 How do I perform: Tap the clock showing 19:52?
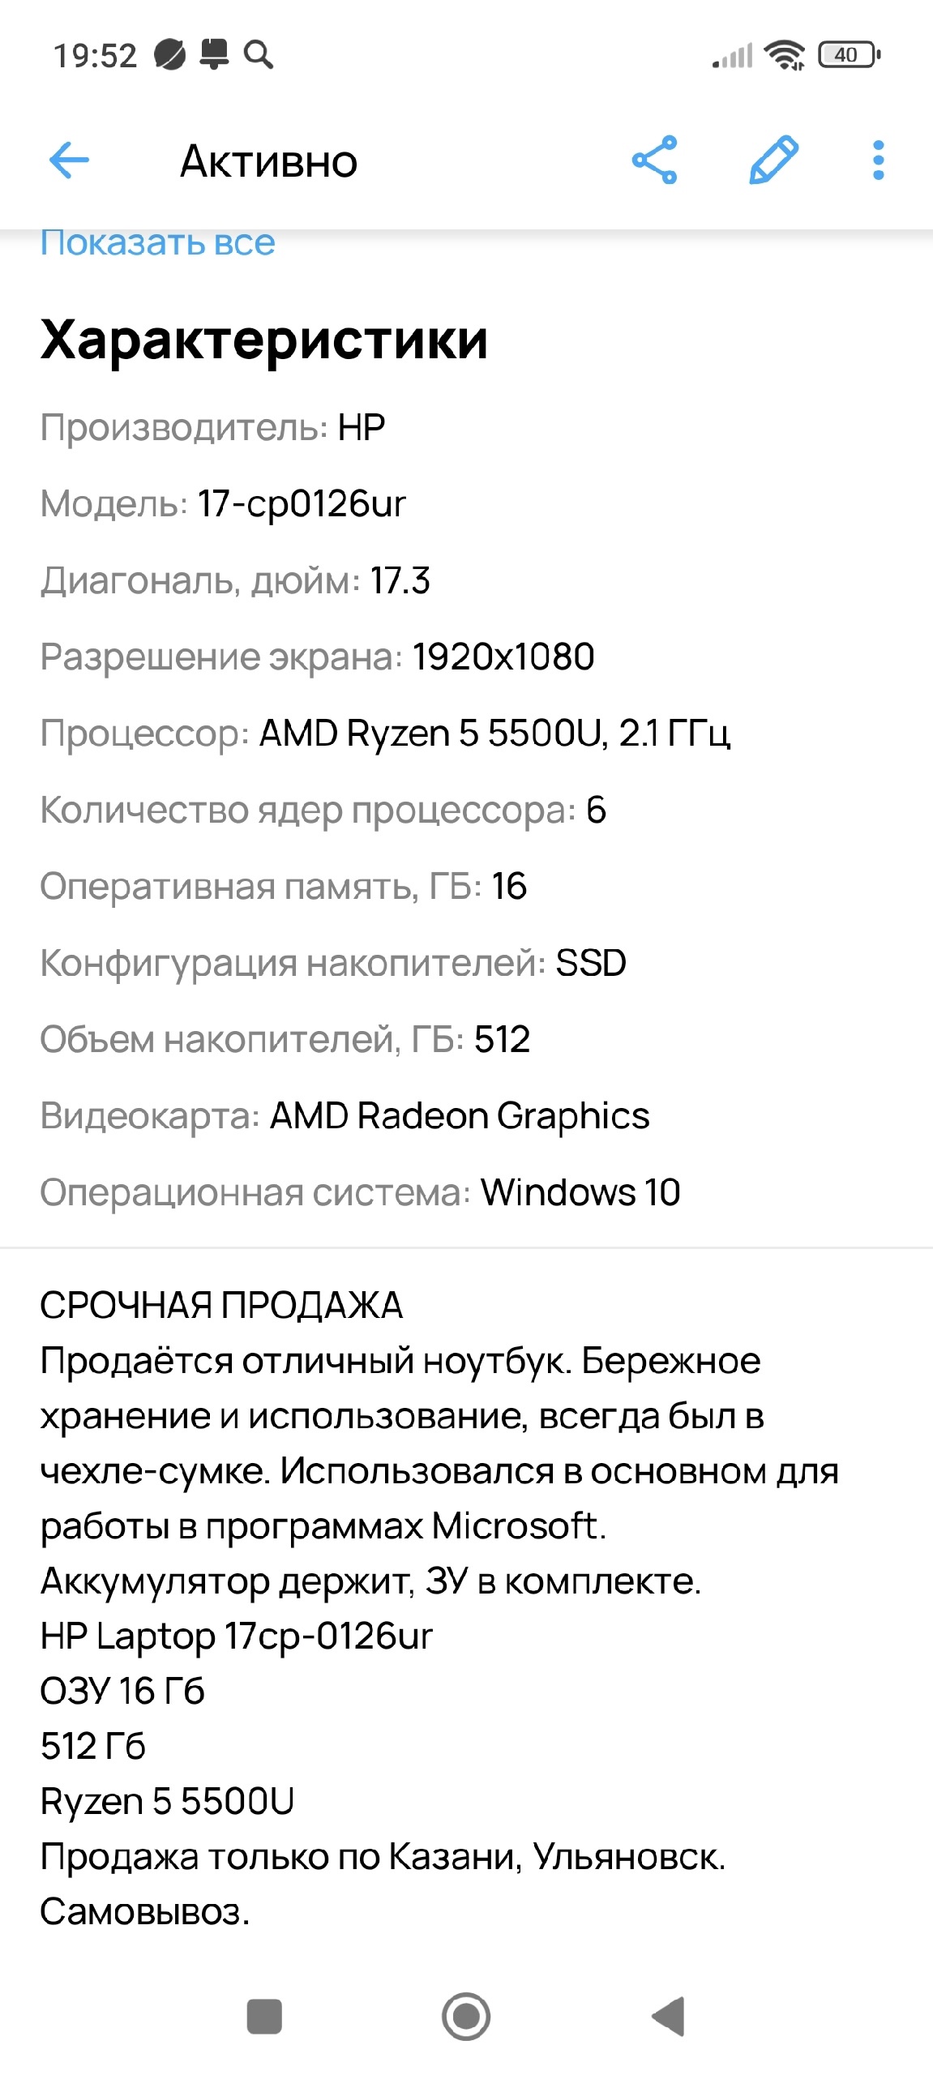point(95,56)
